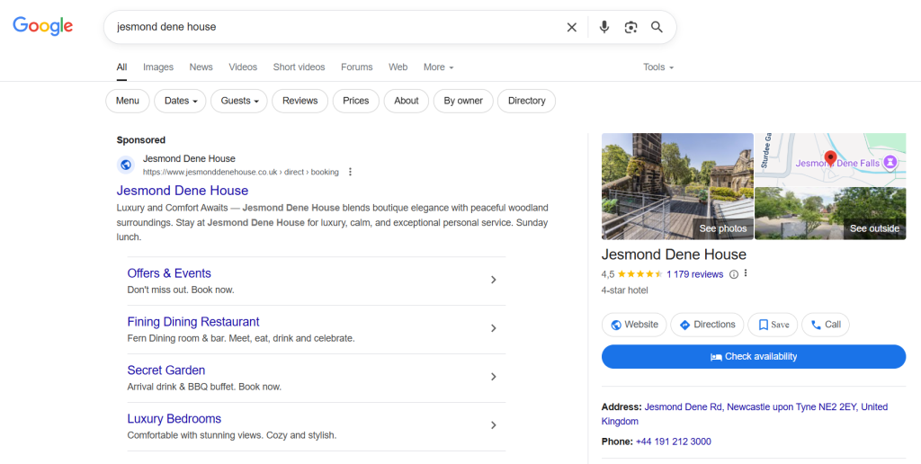Open the Luxury Bedrooms sitelink
The width and height of the screenshot is (921, 464).
click(x=174, y=419)
